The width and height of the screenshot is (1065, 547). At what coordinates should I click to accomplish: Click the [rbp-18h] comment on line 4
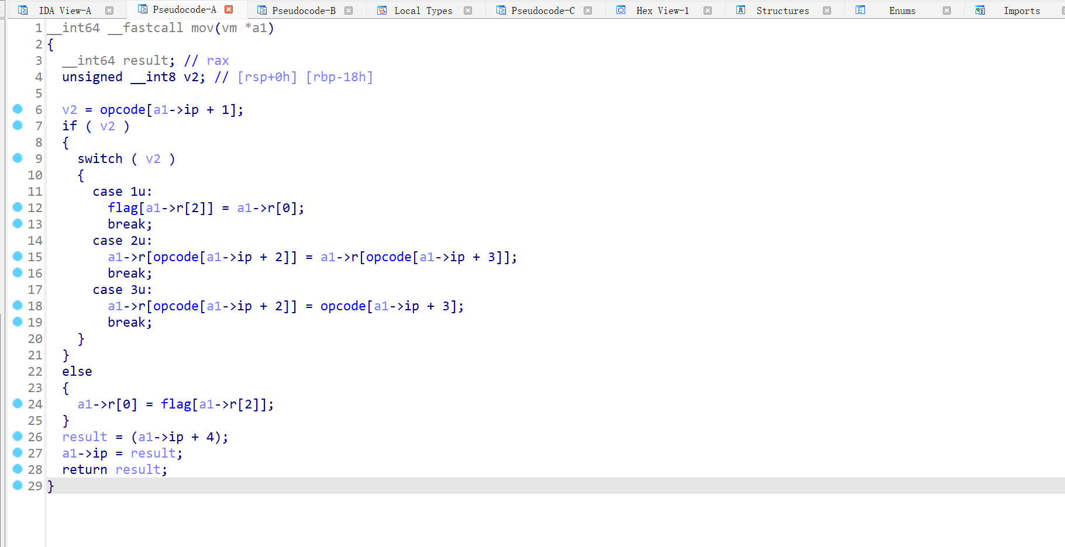coord(339,77)
